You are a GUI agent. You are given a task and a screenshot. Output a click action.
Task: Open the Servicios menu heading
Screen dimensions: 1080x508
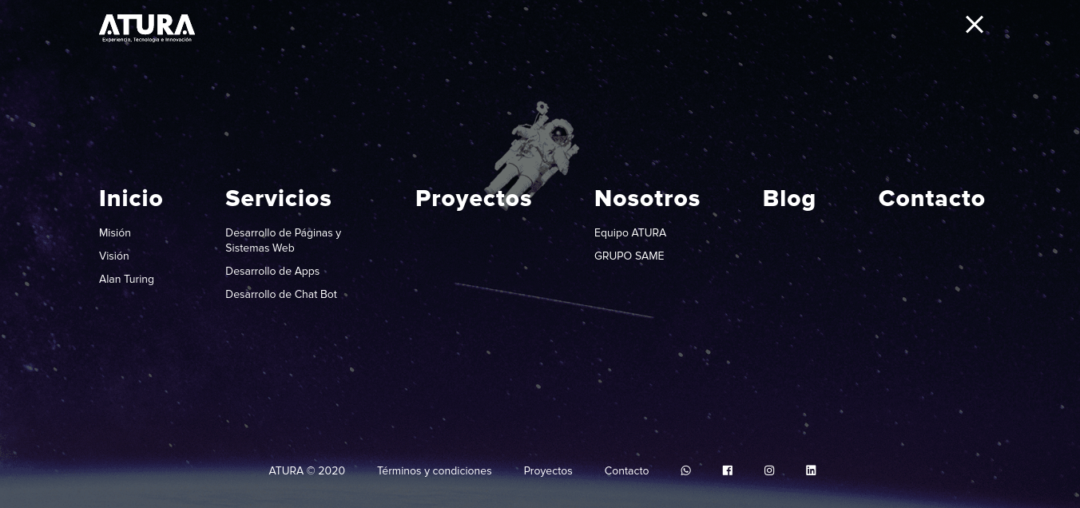tap(278, 198)
